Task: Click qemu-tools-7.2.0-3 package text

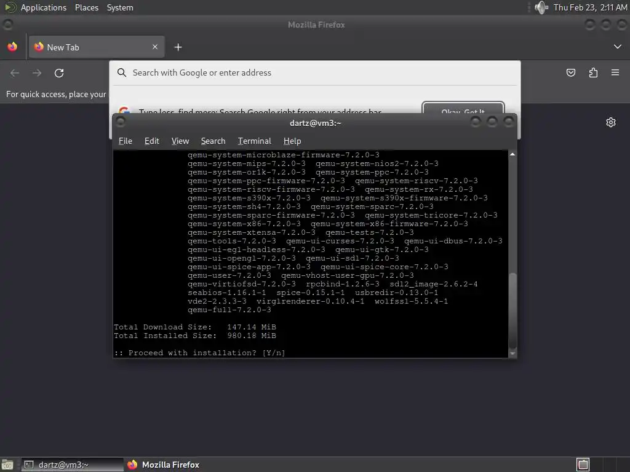Action: (232, 241)
